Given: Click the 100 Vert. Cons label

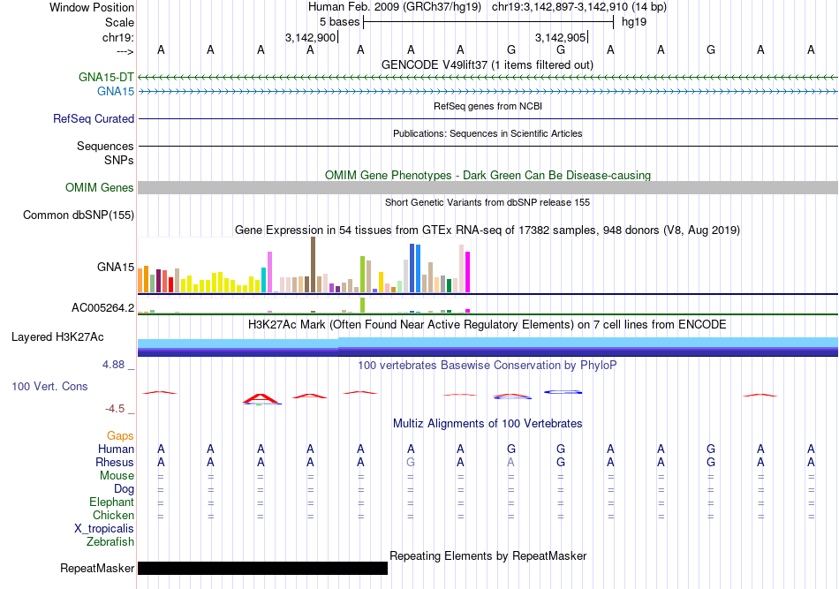Looking at the screenshot, I should (x=49, y=386).
